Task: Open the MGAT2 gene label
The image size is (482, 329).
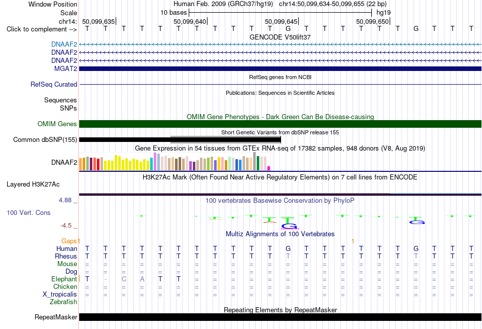Action: click(x=65, y=68)
